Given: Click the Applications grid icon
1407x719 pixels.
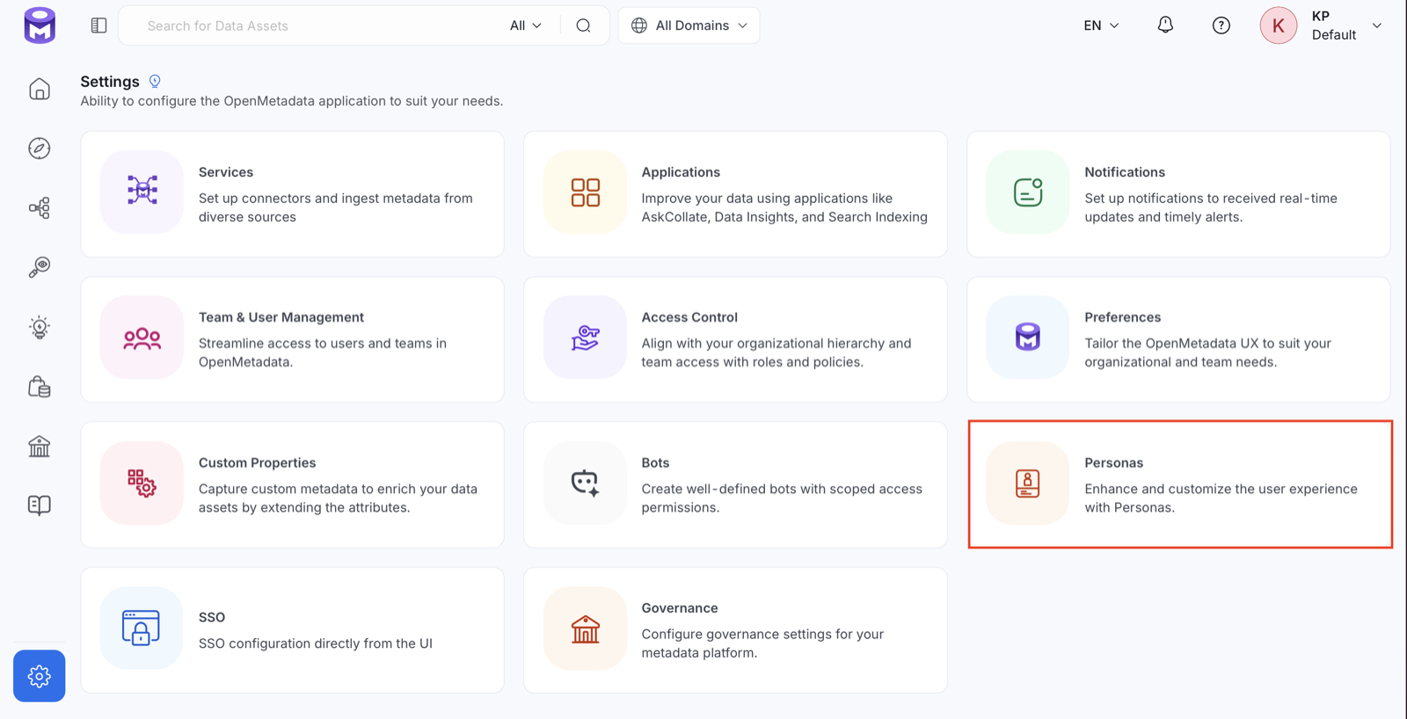Looking at the screenshot, I should click(585, 192).
